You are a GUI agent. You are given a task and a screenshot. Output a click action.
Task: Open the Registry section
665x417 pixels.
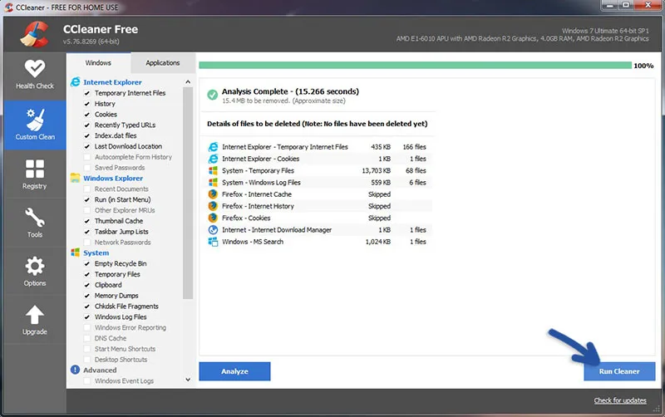[35, 174]
